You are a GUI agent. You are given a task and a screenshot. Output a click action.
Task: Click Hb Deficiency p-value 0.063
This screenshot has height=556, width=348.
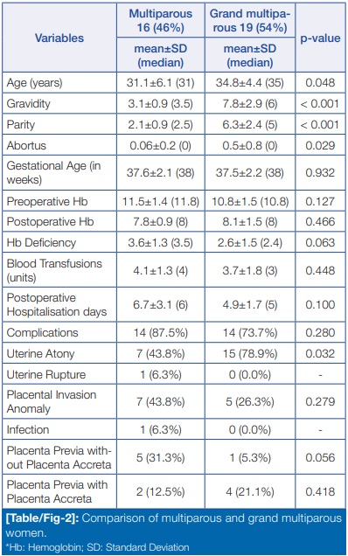click(320, 242)
